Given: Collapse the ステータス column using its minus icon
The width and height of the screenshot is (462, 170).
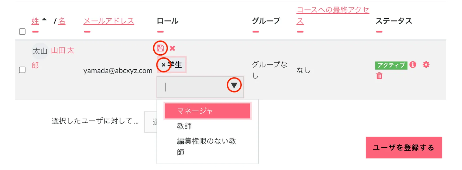Looking at the screenshot, I should click(379, 32).
